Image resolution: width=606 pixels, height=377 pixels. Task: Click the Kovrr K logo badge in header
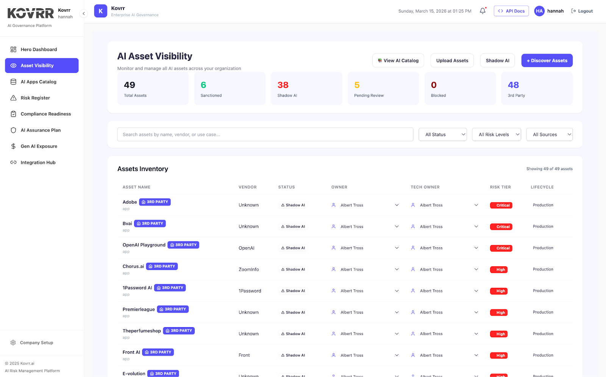[100, 11]
